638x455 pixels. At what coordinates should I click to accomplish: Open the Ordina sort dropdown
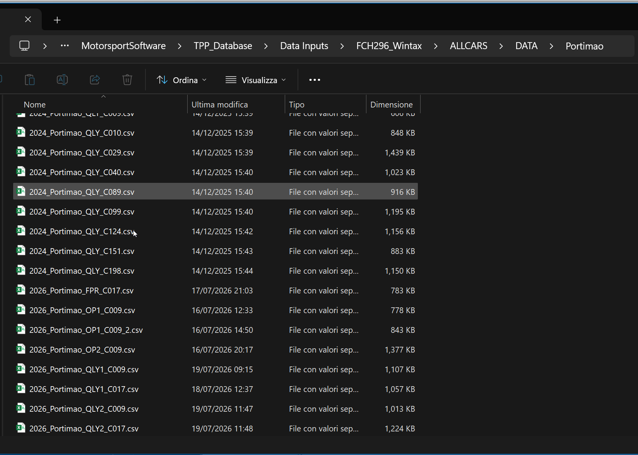click(x=181, y=80)
